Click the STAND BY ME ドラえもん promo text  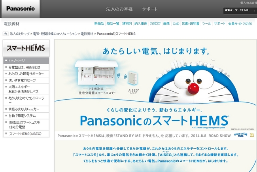144,136
